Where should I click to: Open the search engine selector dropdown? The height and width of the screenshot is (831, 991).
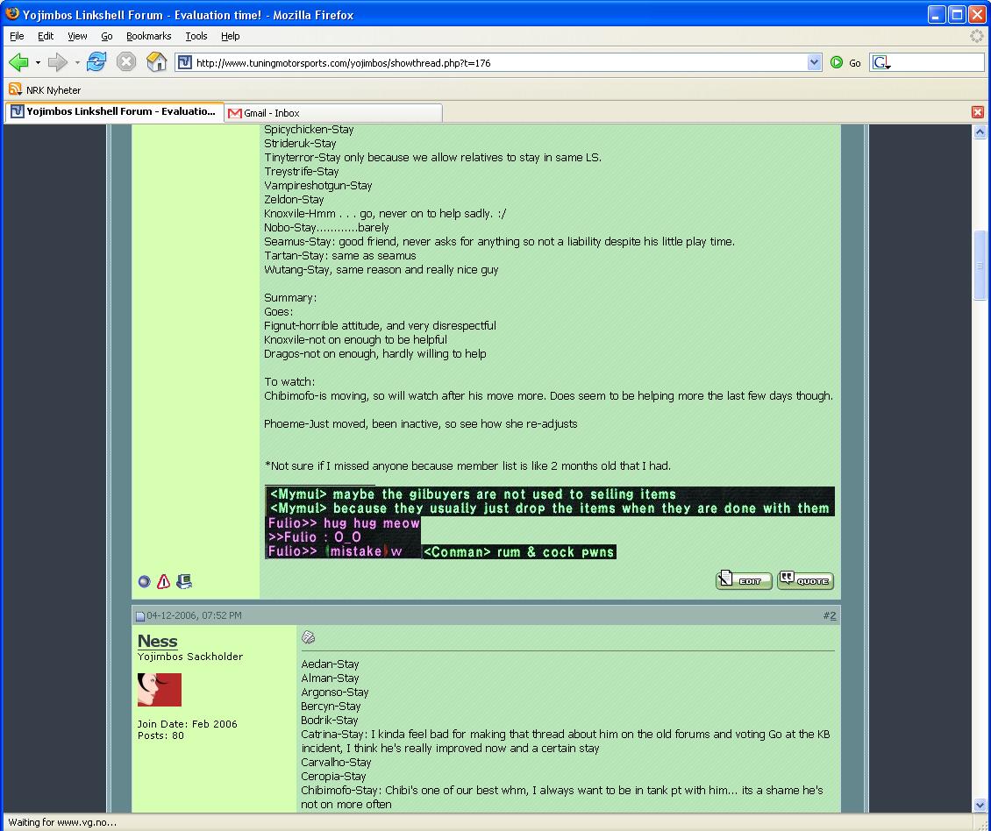881,62
